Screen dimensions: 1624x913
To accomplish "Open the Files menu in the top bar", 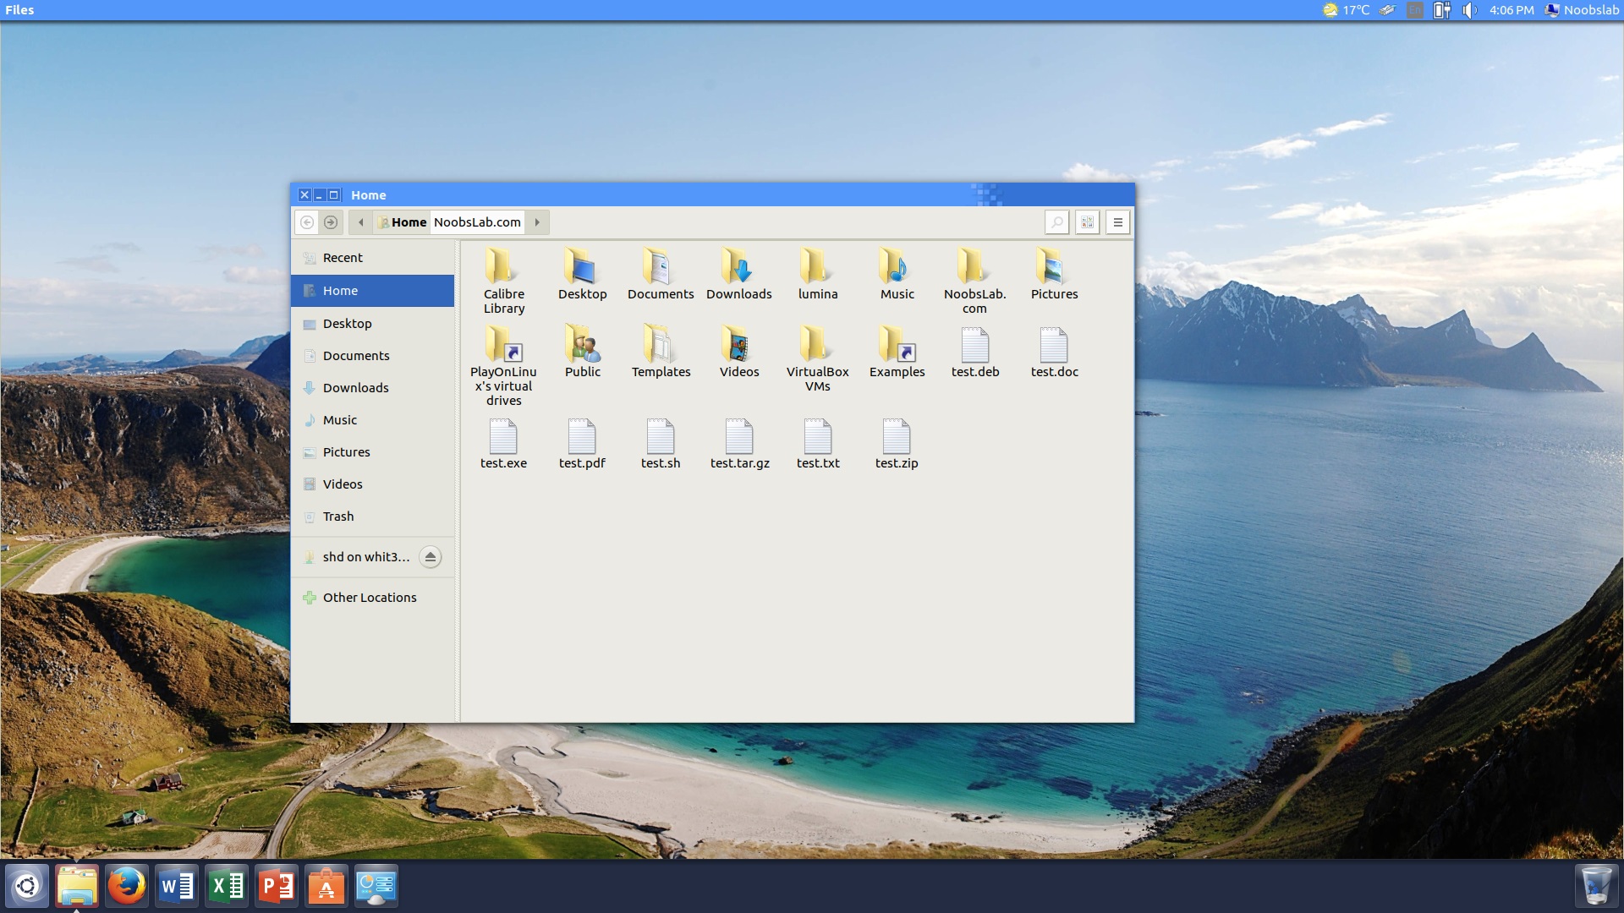I will click(x=19, y=10).
